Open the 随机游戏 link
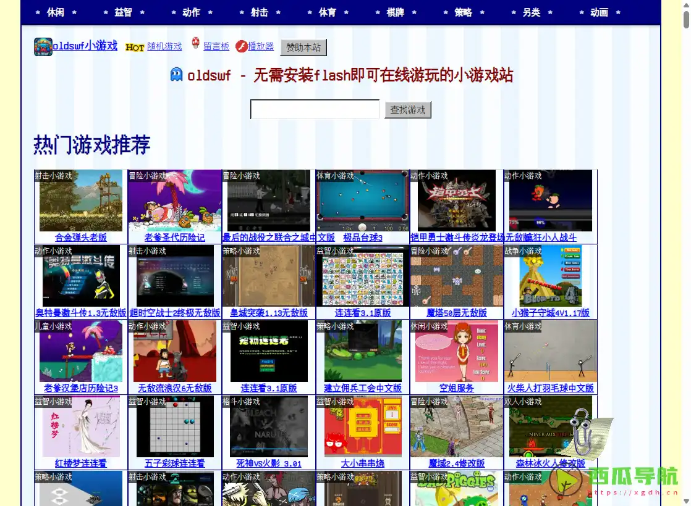 164,46
